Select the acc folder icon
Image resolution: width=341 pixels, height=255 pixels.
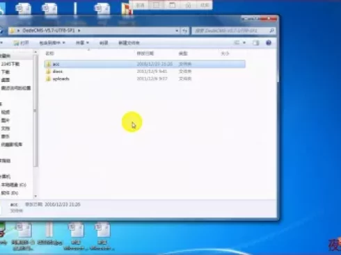[x=49, y=64]
